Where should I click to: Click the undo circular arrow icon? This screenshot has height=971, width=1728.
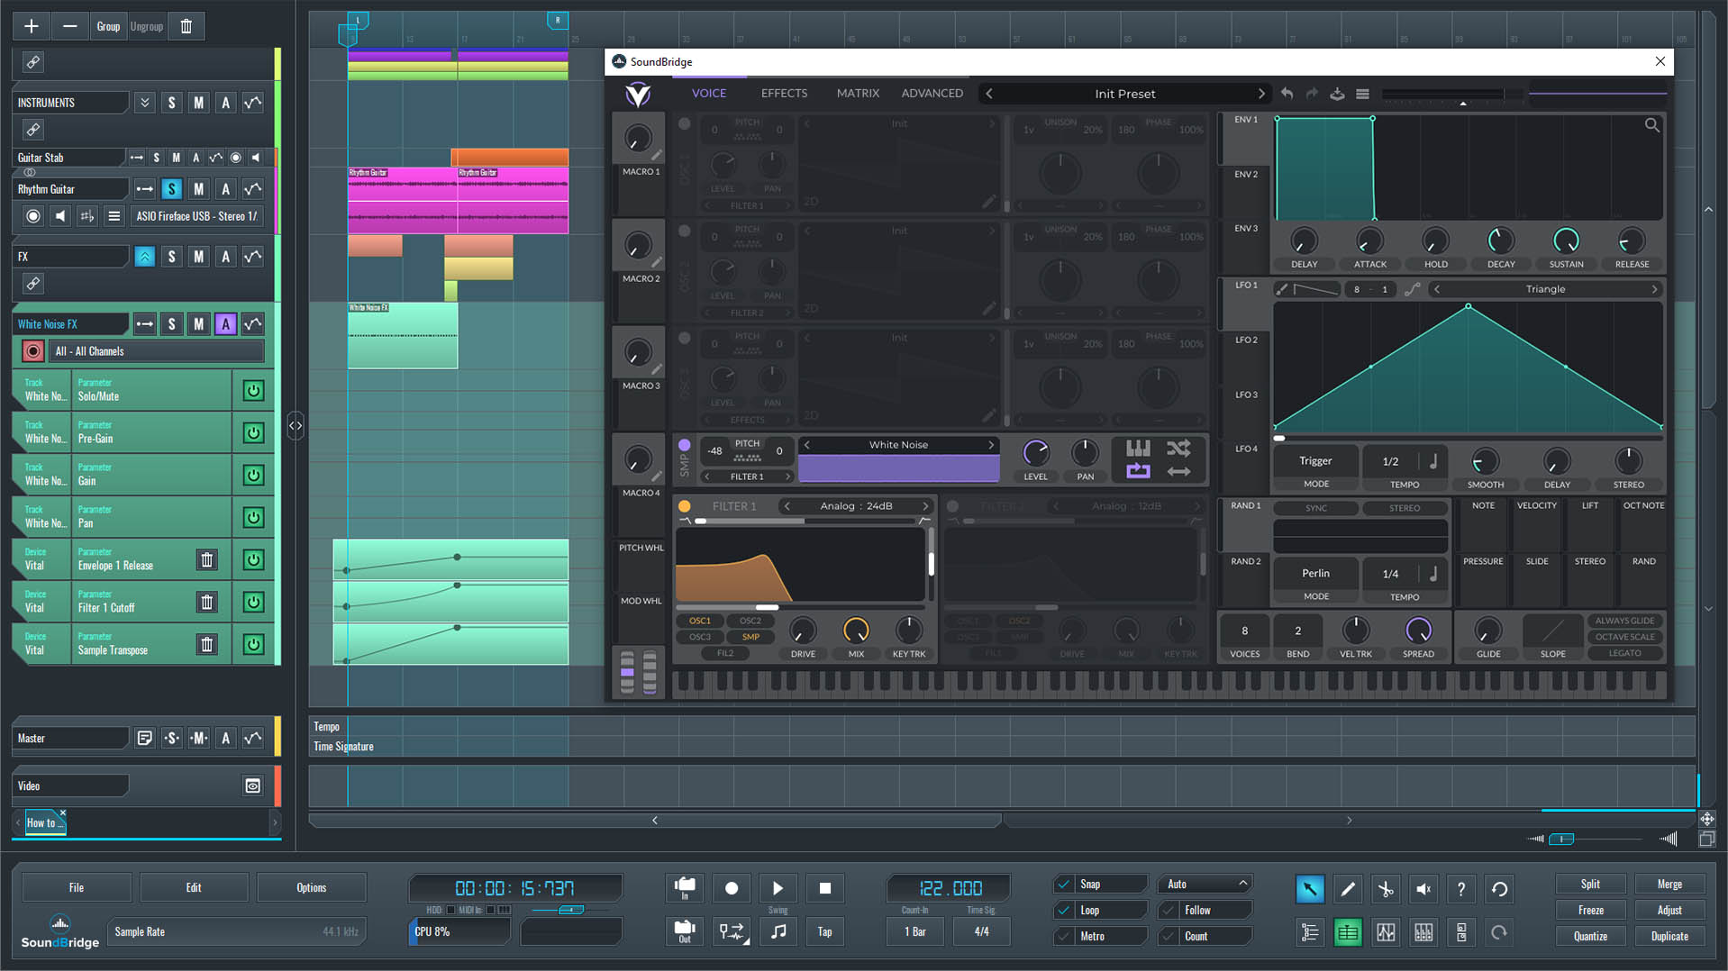(1499, 889)
